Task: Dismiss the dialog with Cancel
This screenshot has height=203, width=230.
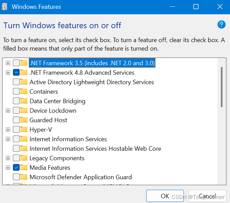Action: (207, 196)
